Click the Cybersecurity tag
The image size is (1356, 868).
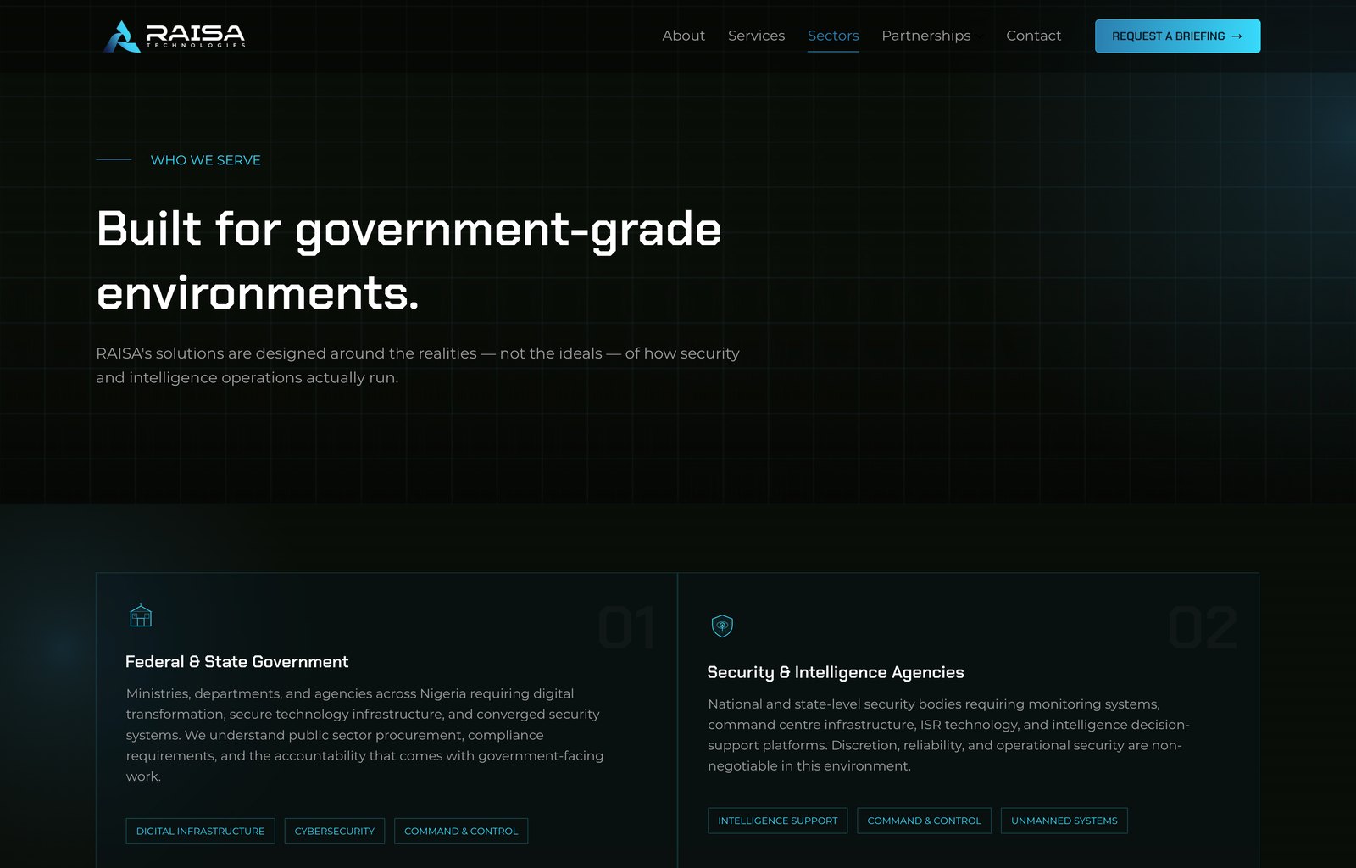click(x=334, y=831)
